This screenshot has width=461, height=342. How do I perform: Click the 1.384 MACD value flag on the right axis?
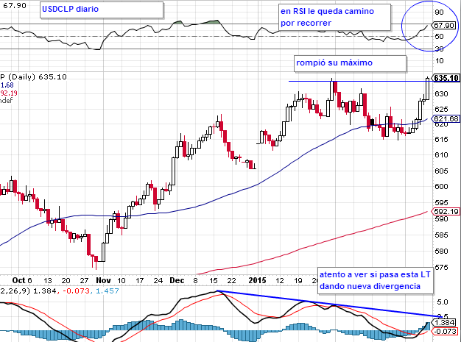point(444,323)
